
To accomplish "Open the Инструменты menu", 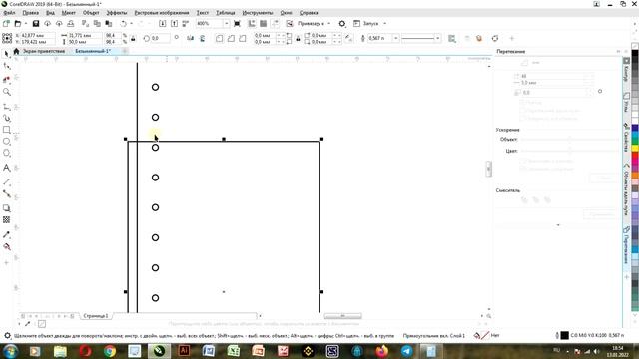I will point(258,13).
